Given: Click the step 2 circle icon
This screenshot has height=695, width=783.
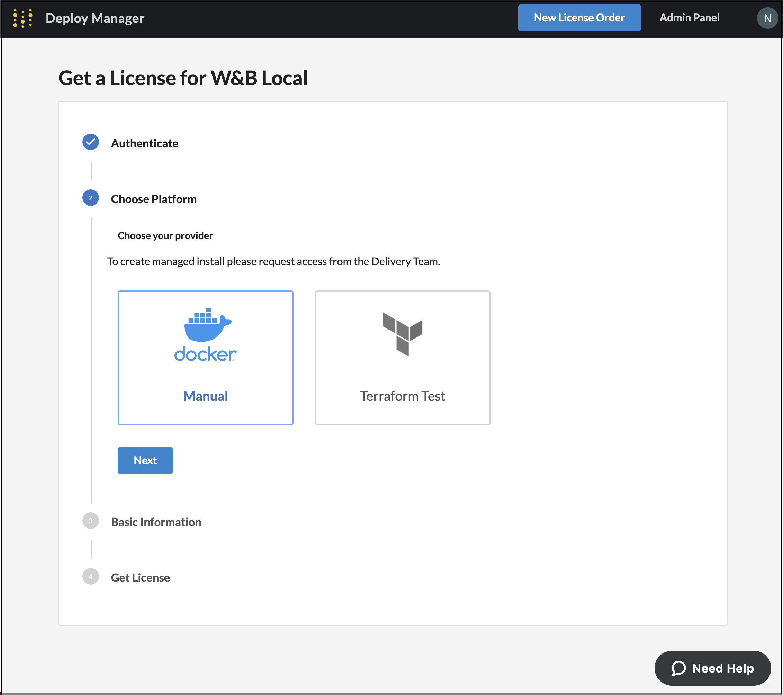Looking at the screenshot, I should [x=90, y=198].
